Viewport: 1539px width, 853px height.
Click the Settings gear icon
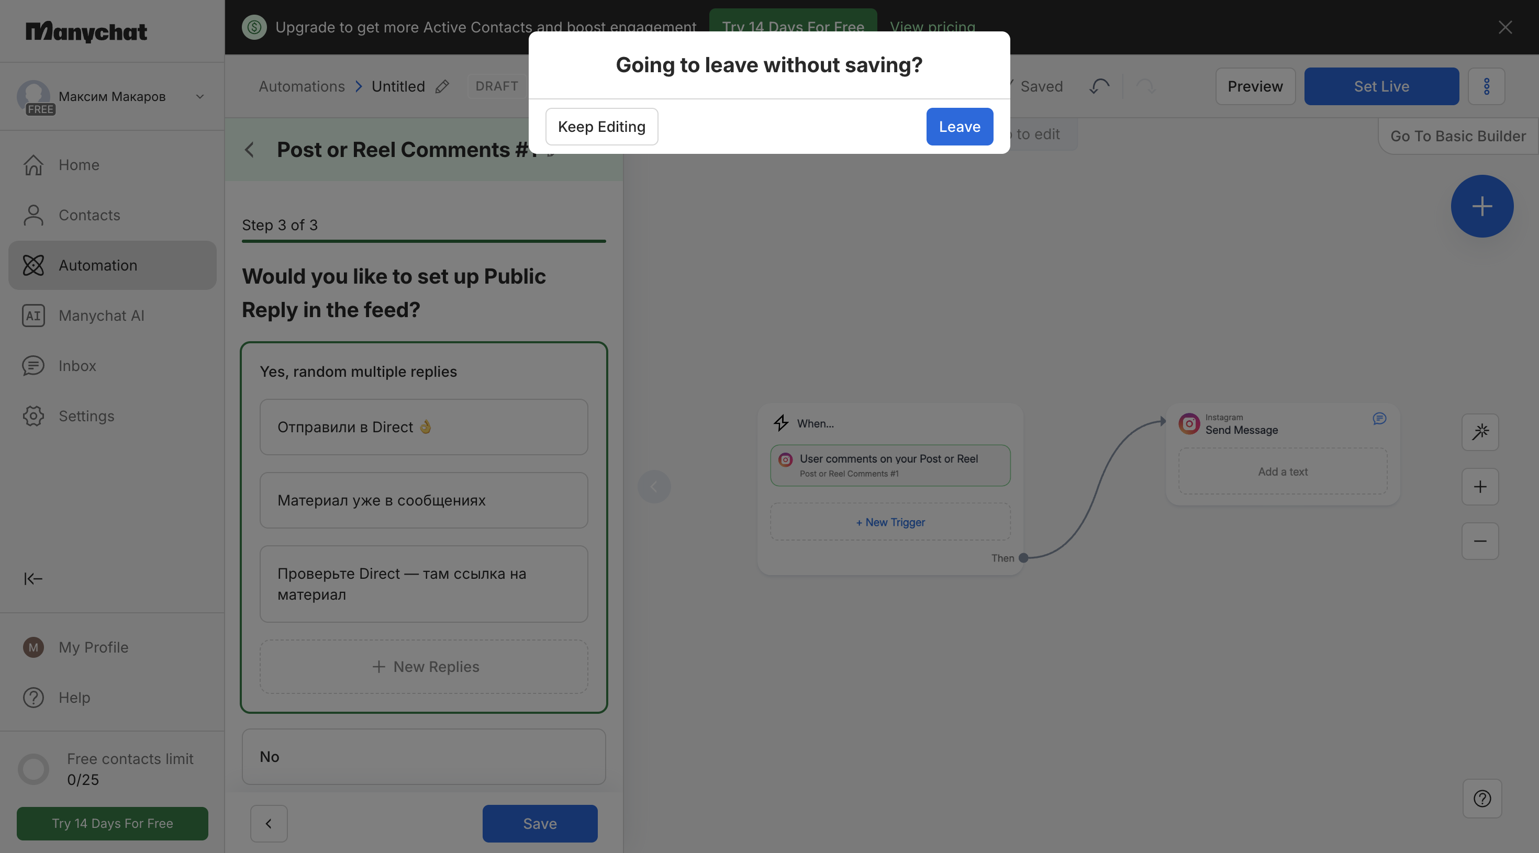34,416
